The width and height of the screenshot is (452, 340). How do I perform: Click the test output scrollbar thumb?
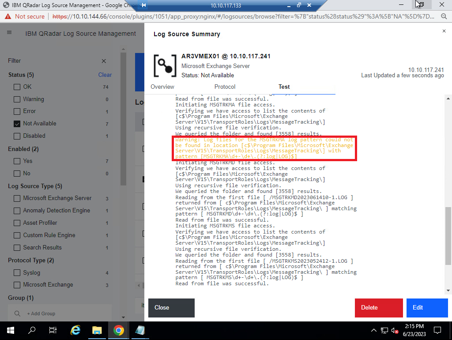(x=448, y=235)
